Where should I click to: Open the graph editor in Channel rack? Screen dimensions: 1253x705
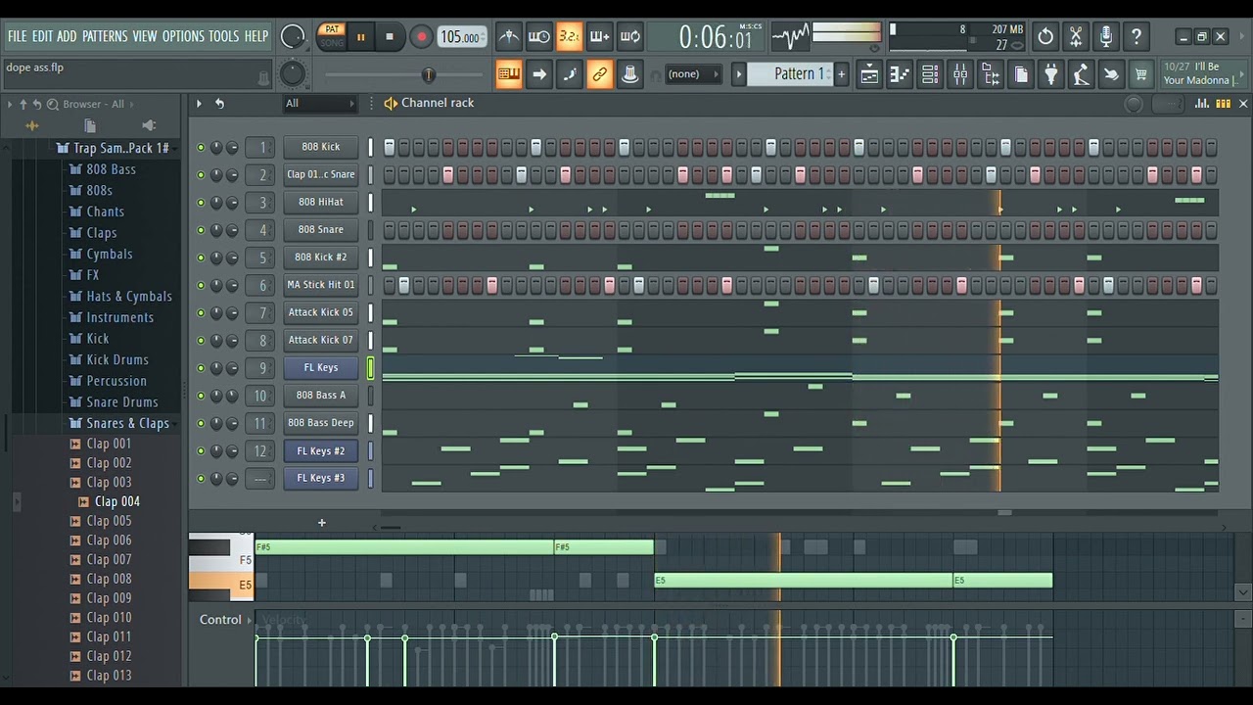(1202, 104)
